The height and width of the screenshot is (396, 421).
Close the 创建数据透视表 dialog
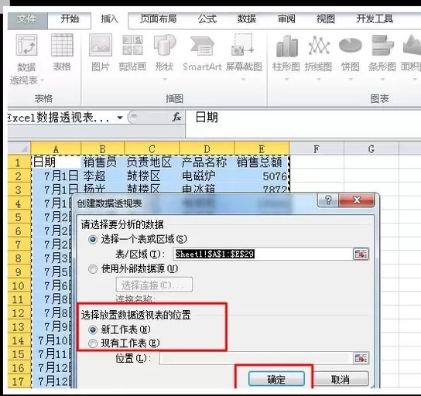tap(357, 200)
